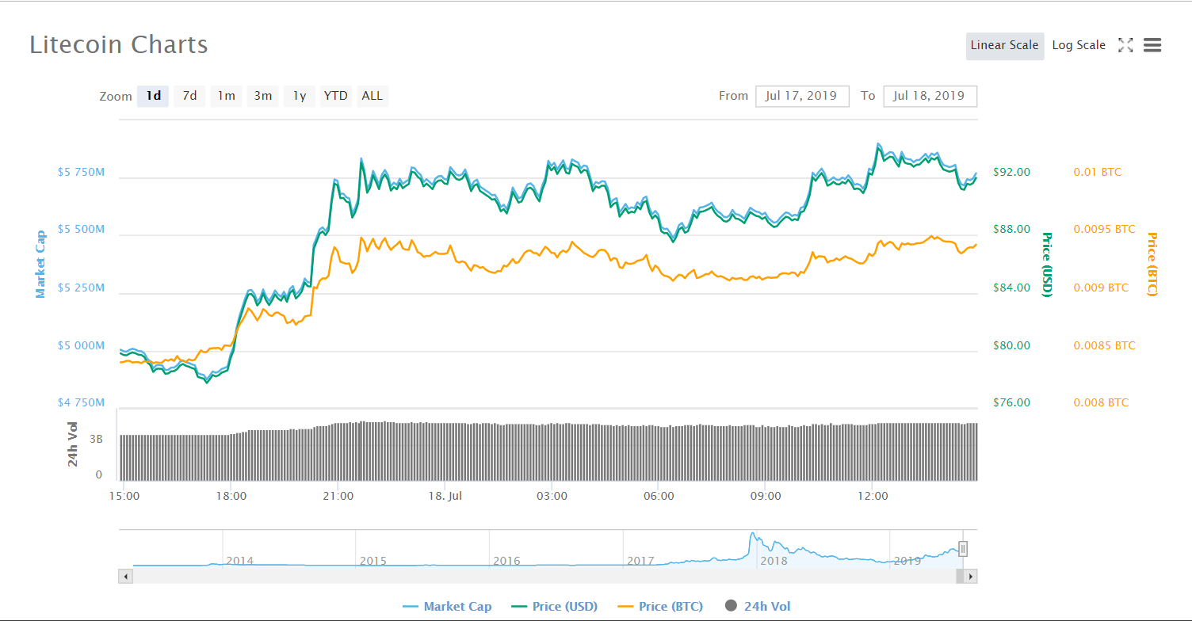This screenshot has width=1192, height=621.
Task: Click the 0.0095 BTC axis label
Action: tap(1104, 230)
